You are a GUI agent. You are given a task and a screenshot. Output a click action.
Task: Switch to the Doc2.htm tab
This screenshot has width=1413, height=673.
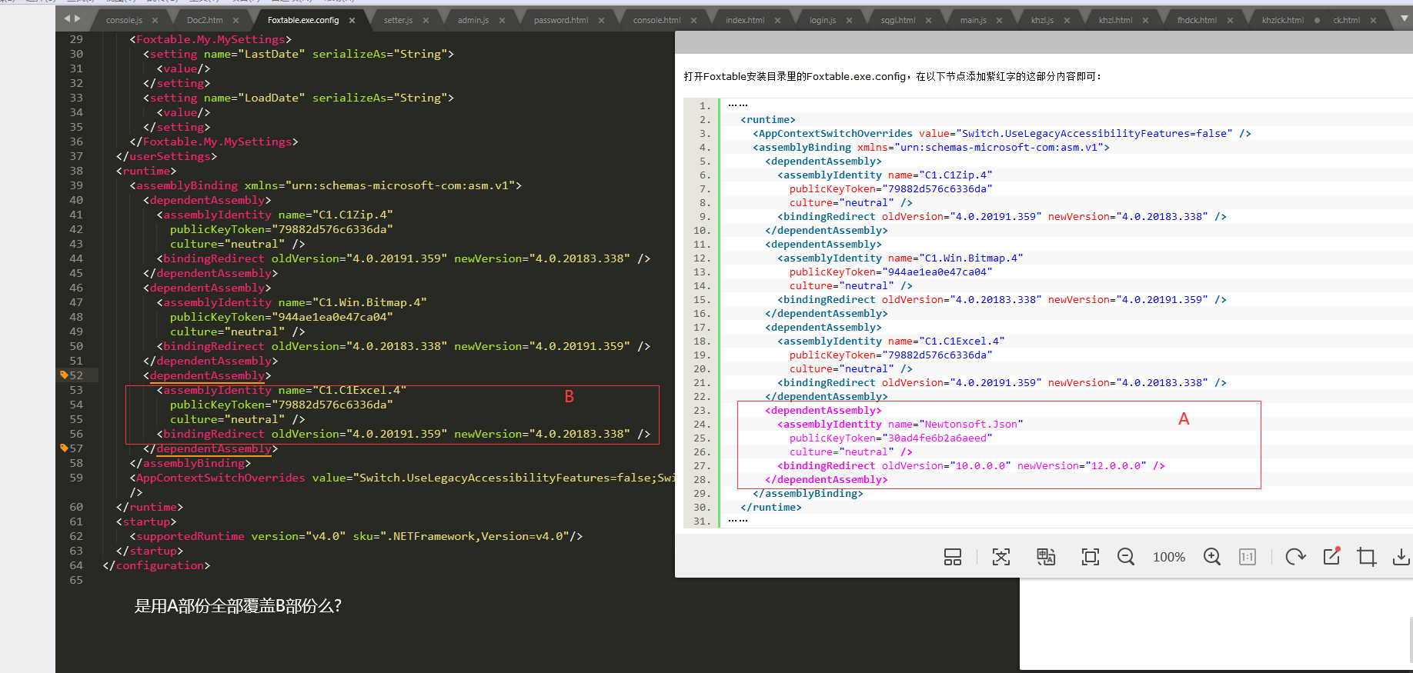(205, 21)
